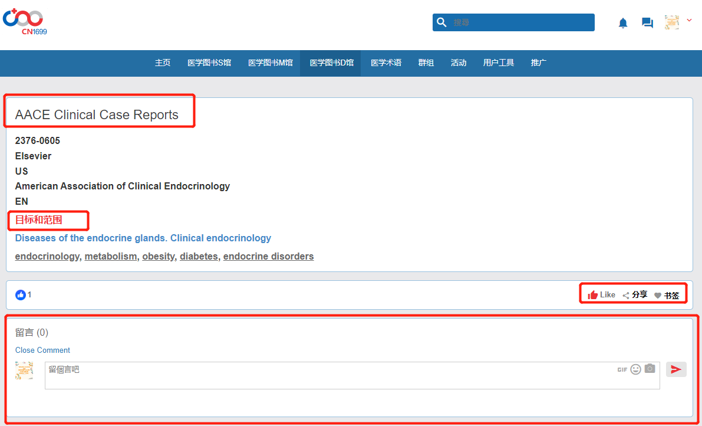Screen dimensions: 702x426
Task: Open the messages chat icon
Action: (647, 23)
